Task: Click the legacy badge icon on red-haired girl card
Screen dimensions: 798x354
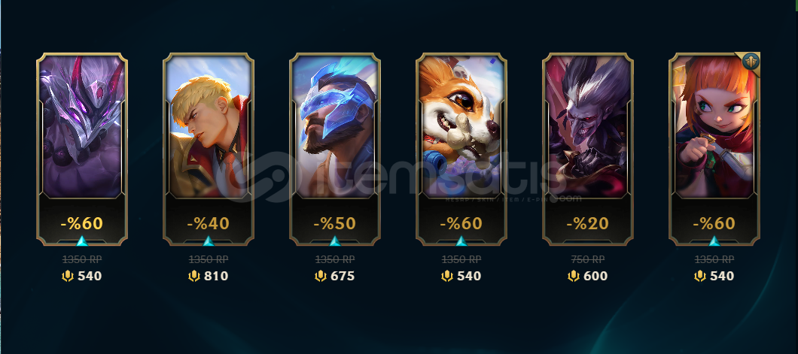Action: (x=750, y=62)
